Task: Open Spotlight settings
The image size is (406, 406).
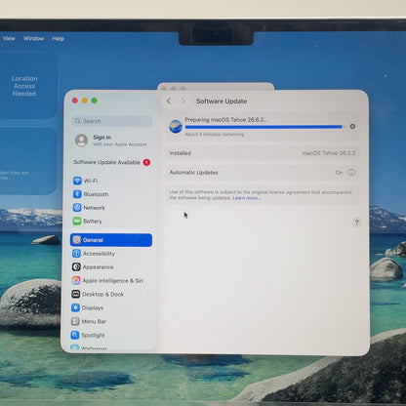Action: click(x=88, y=335)
